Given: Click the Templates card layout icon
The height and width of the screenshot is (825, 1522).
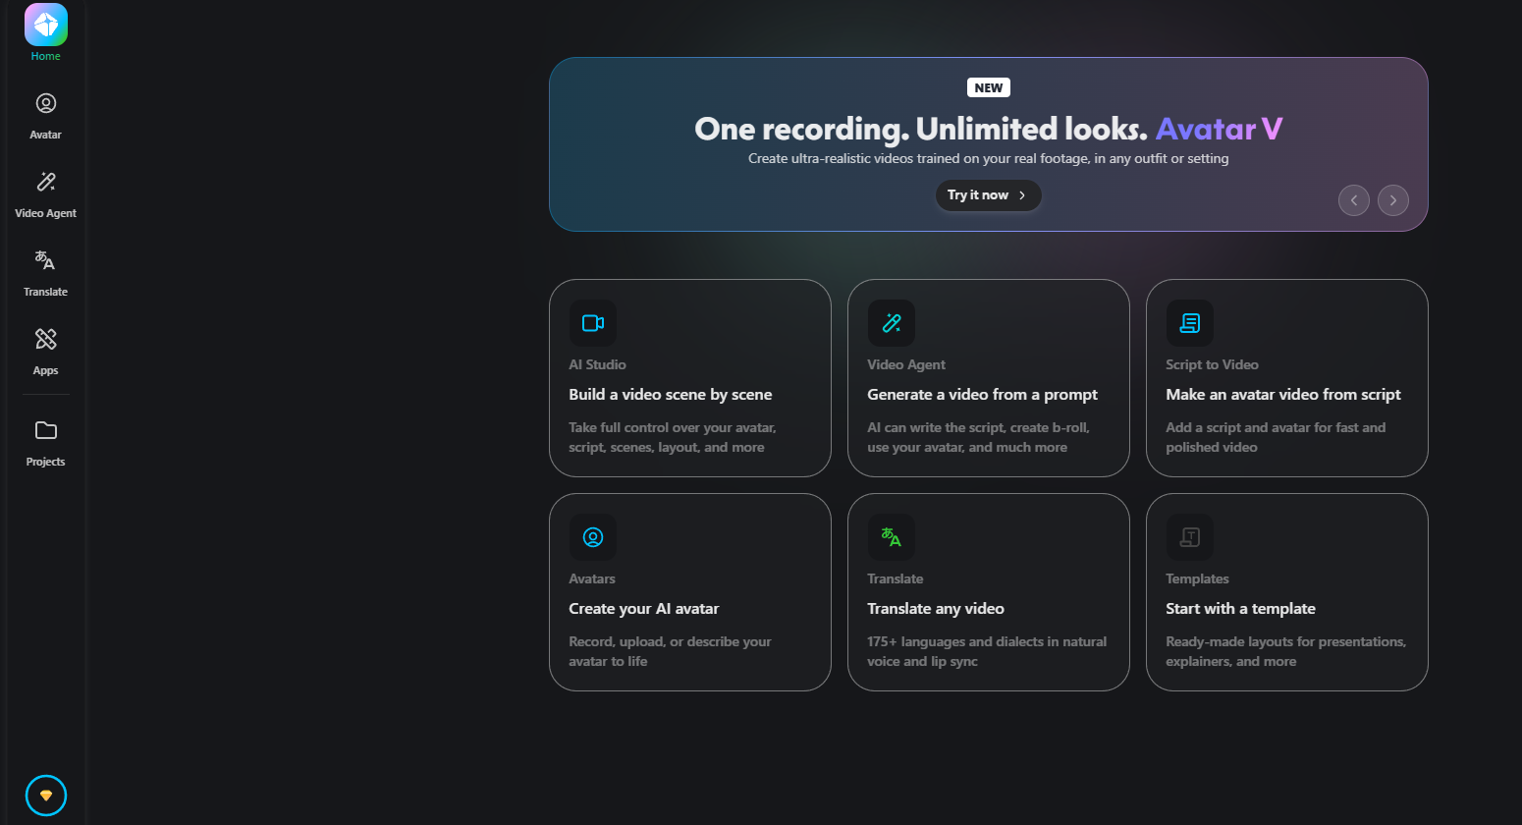Looking at the screenshot, I should pyautogui.click(x=1190, y=537).
